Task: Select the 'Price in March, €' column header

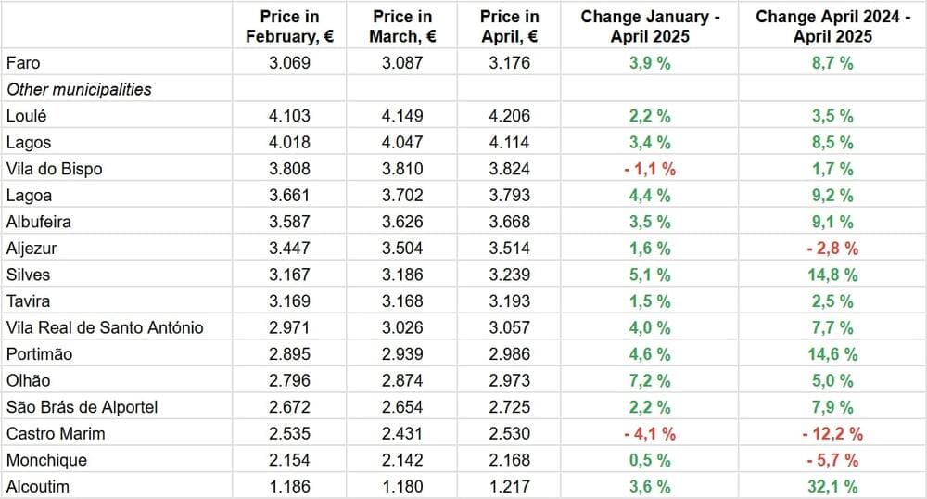Action: 402,27
